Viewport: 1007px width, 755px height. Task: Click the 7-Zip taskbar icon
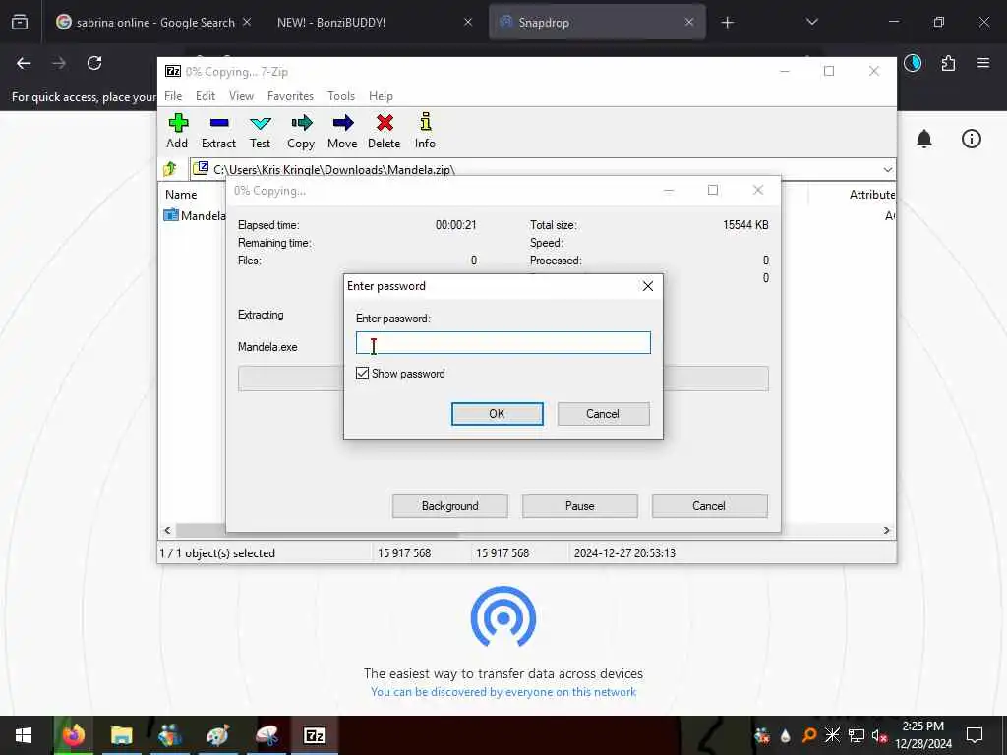click(x=314, y=735)
